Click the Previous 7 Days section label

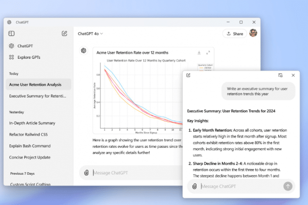coord(22,173)
